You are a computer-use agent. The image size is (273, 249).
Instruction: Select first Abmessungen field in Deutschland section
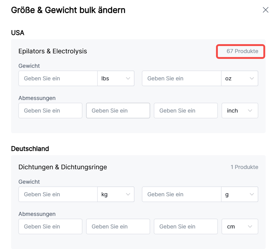[50, 227]
